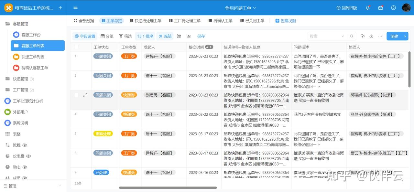Toggle visibility eye next to 动态

(x=25, y=167)
